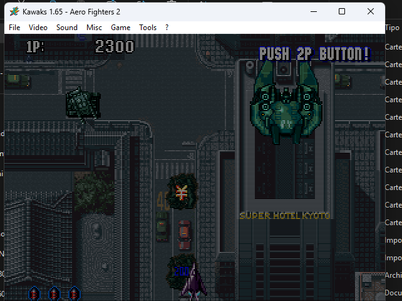Click the purple player fighter jet

[194, 283]
